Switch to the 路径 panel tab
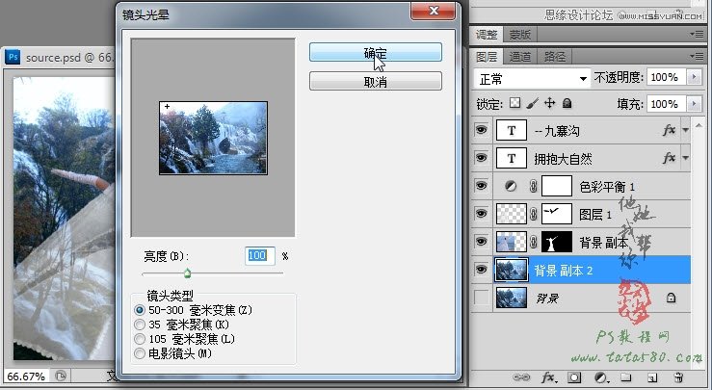 coord(554,57)
